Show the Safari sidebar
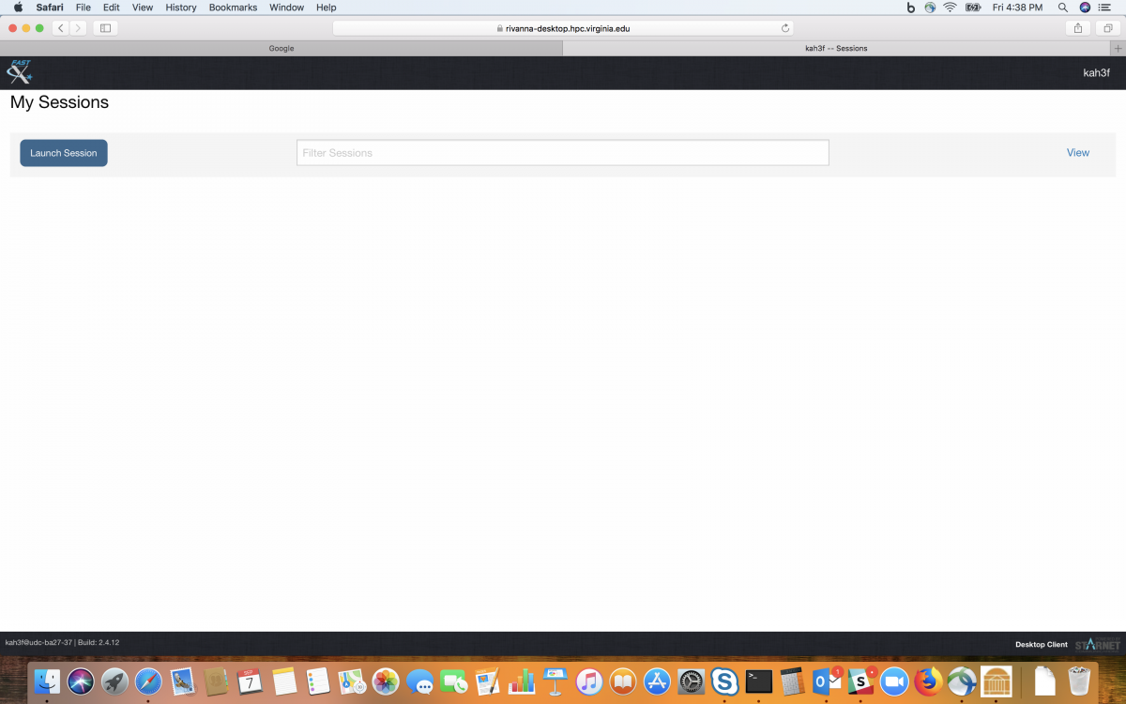Screen dimensions: 1126x704 coord(105,28)
